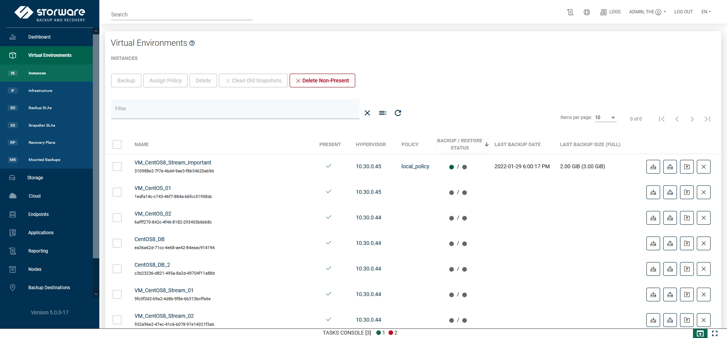Image resolution: width=727 pixels, height=338 pixels.
Task: Check the CentOS8_DB_2 row checkbox
Action: coord(117,269)
